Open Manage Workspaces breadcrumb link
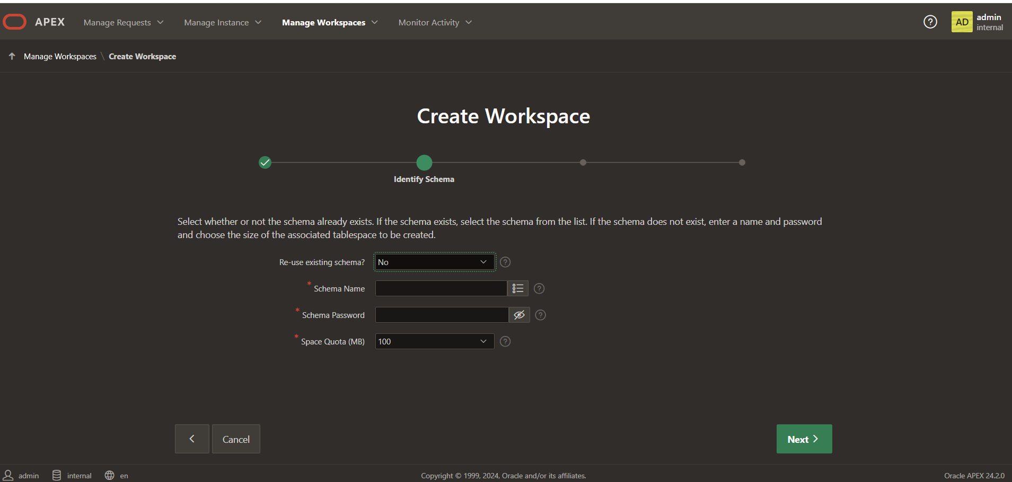Image resolution: width=1012 pixels, height=482 pixels. click(x=60, y=56)
